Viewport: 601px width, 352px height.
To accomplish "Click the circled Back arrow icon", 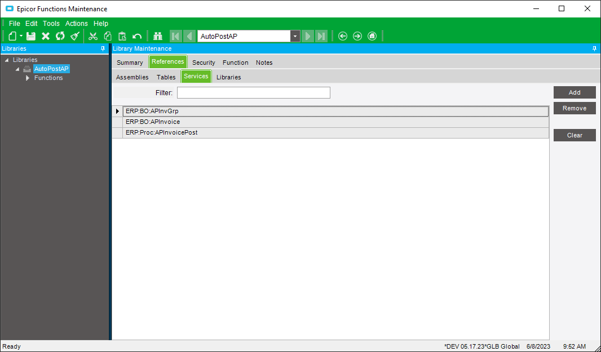I will pos(343,36).
